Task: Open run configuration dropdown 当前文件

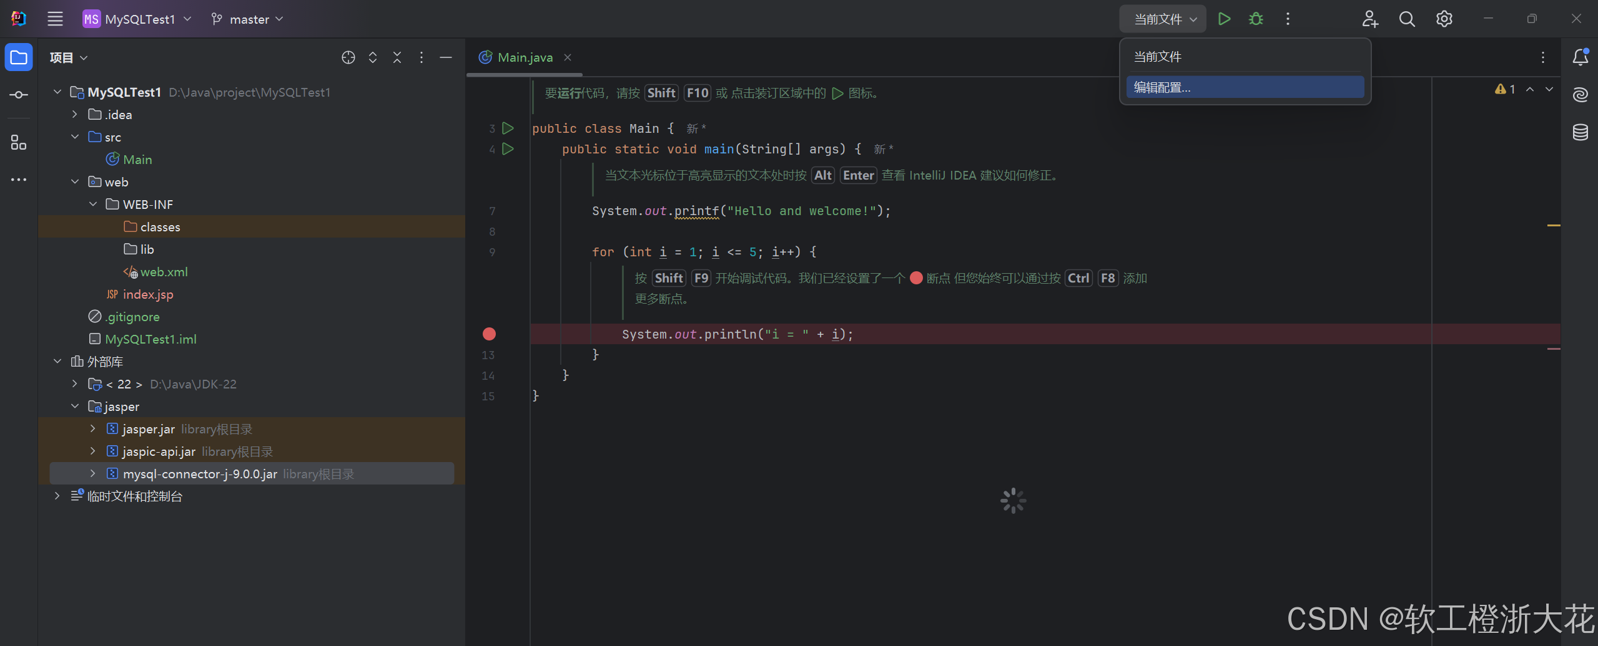Action: tap(1163, 19)
